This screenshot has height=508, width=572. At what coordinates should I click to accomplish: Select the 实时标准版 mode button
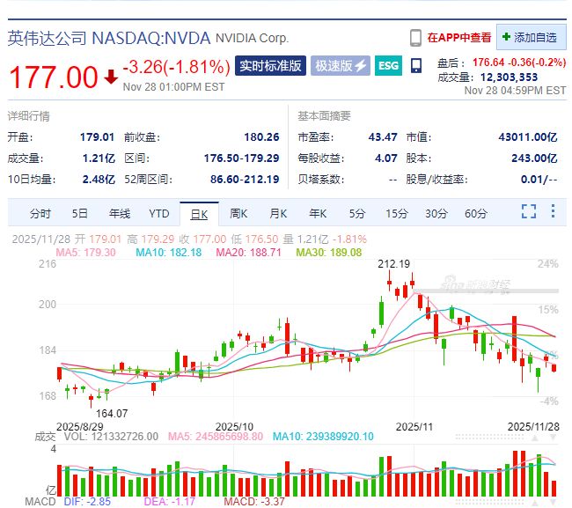click(x=271, y=66)
